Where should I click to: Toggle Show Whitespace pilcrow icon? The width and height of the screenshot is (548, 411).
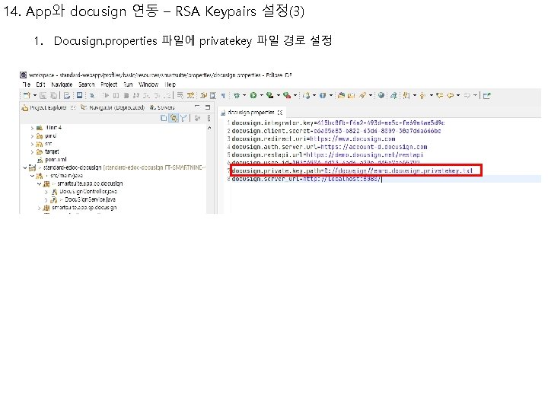point(223,95)
